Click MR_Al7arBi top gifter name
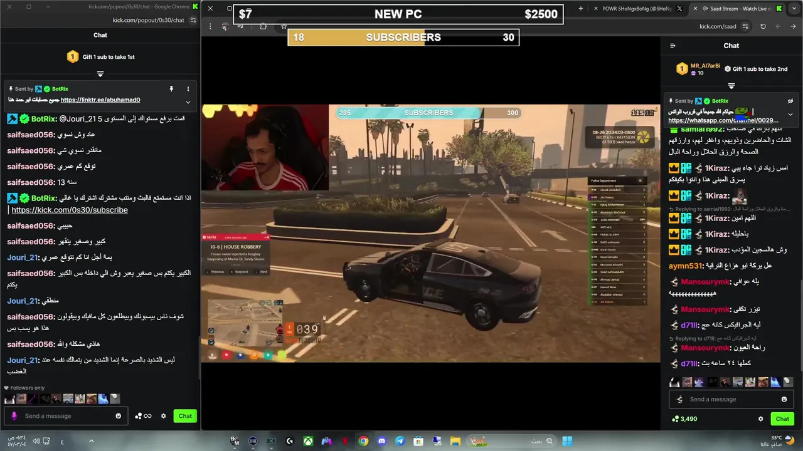 pos(705,66)
